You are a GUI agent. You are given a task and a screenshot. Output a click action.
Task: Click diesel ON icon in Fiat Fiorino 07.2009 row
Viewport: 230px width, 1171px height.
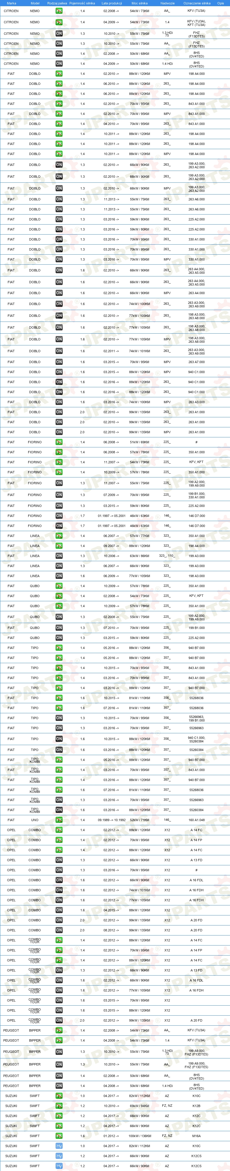click(59, 495)
